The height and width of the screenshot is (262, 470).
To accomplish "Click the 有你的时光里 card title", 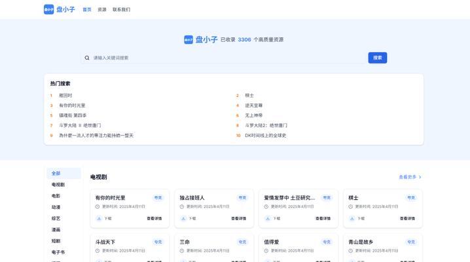I will pyautogui.click(x=111, y=198).
